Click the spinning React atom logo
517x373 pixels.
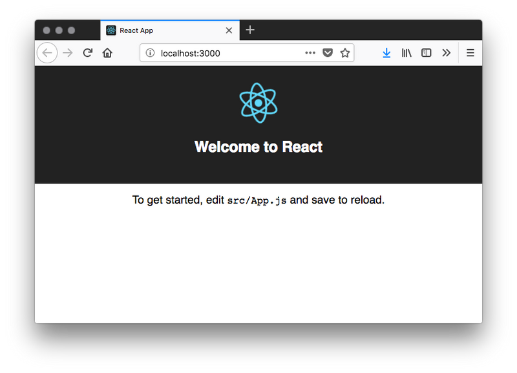pos(258,103)
